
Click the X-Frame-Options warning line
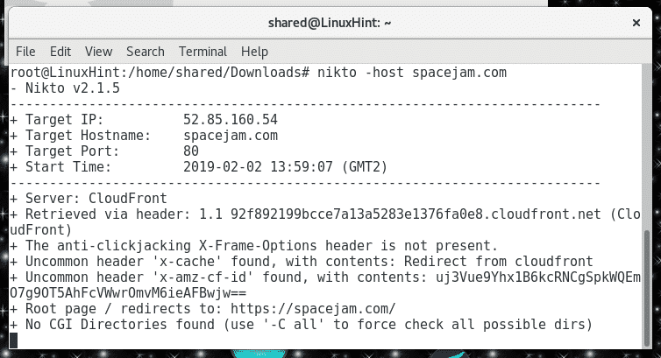coord(253,246)
